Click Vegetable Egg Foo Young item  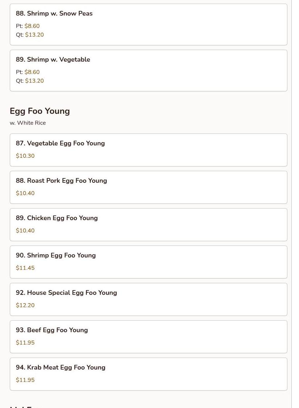click(60, 143)
